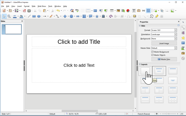Click 'Click to add Text' placeholder
This screenshot has width=186, height=116.
point(79,65)
